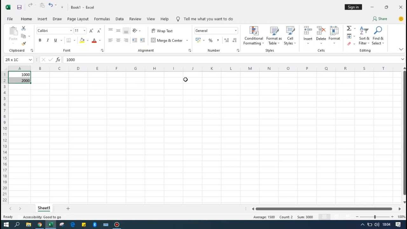407x229 pixels.
Task: Add a new sheet with the plus button
Action: [68, 208]
